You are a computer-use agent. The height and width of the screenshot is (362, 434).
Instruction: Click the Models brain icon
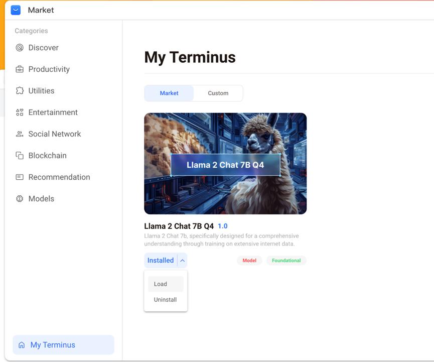click(20, 199)
